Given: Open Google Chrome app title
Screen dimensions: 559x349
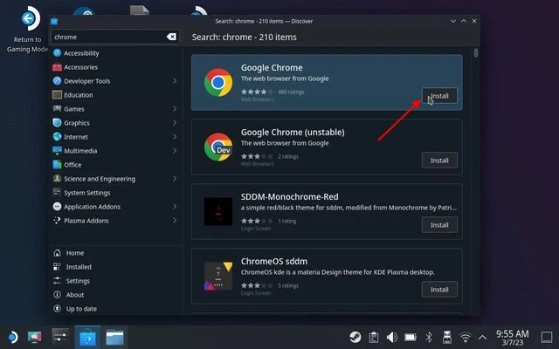Looking at the screenshot, I should [x=272, y=68].
